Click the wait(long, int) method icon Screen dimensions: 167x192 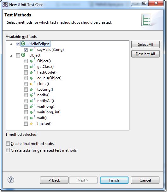point(33,112)
